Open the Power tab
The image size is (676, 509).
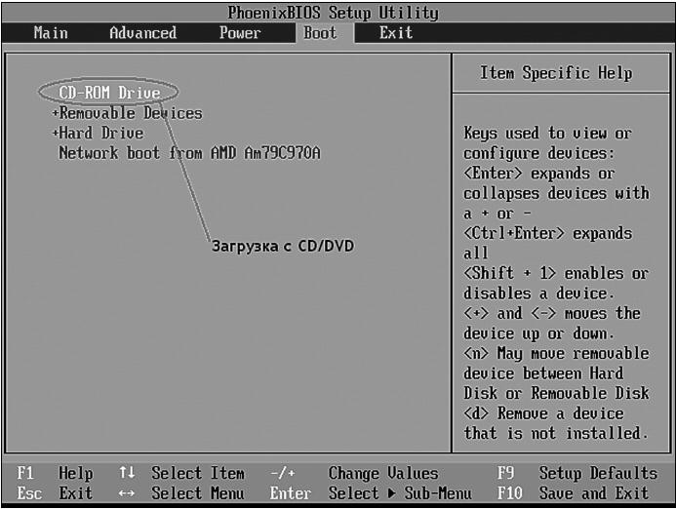tap(240, 33)
